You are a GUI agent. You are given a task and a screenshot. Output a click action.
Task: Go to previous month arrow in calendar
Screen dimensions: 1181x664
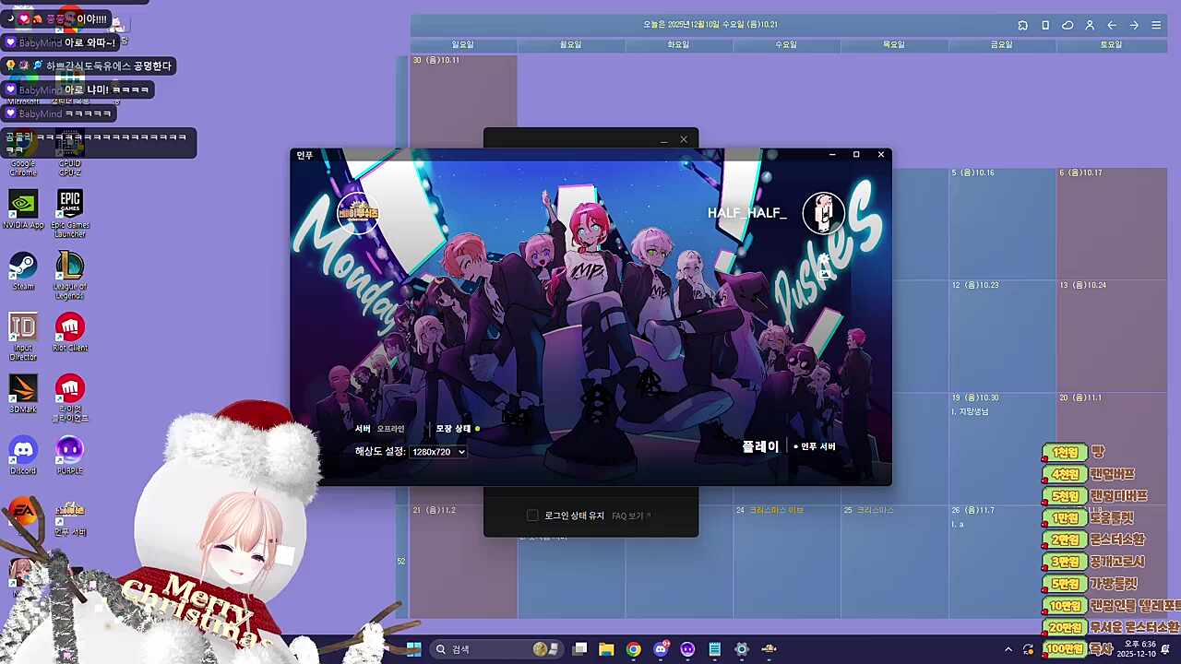coord(1112,25)
